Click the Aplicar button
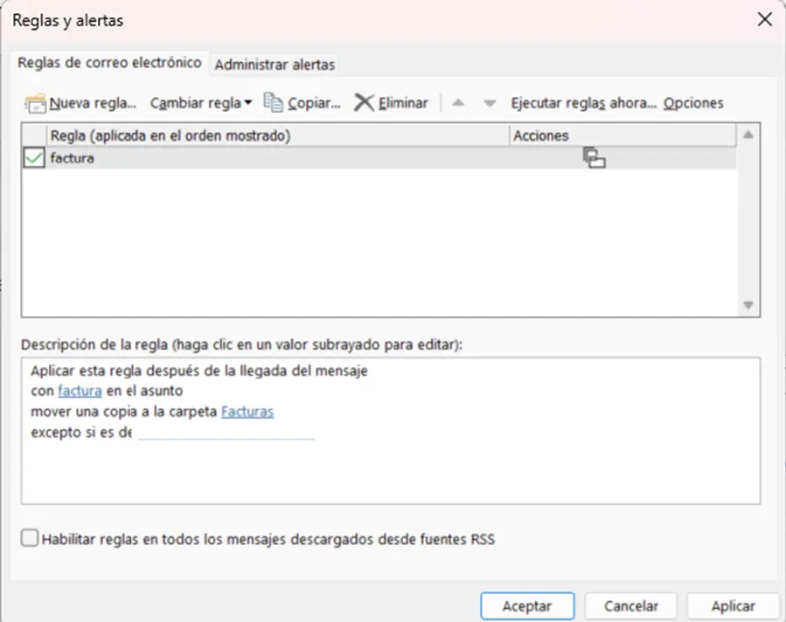The image size is (786, 622). (x=733, y=606)
